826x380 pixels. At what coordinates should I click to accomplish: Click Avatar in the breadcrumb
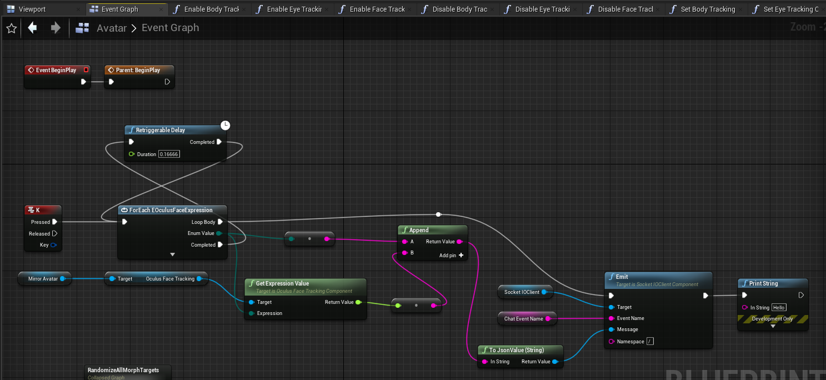pos(112,28)
